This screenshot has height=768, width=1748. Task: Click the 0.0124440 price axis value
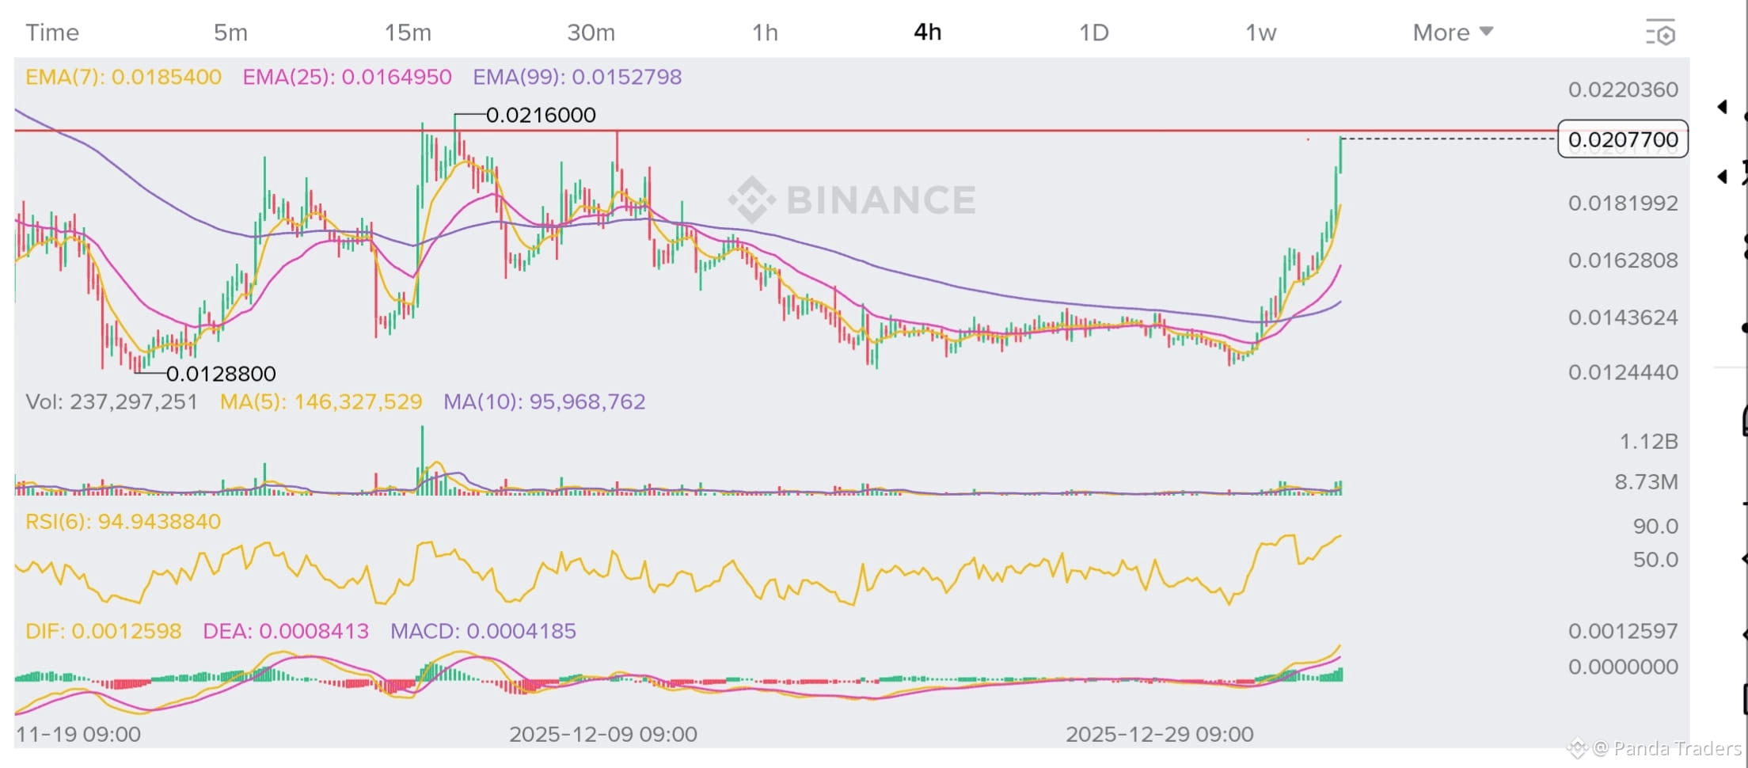click(1623, 372)
